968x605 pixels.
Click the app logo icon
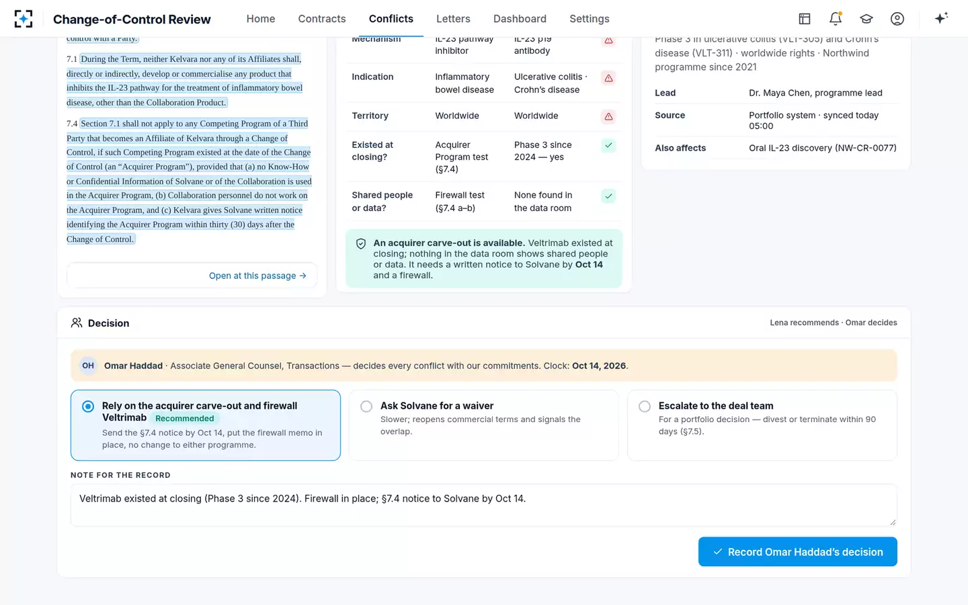pyautogui.click(x=24, y=19)
